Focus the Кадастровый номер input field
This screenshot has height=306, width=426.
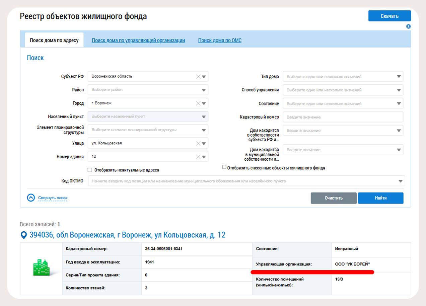[343, 117]
